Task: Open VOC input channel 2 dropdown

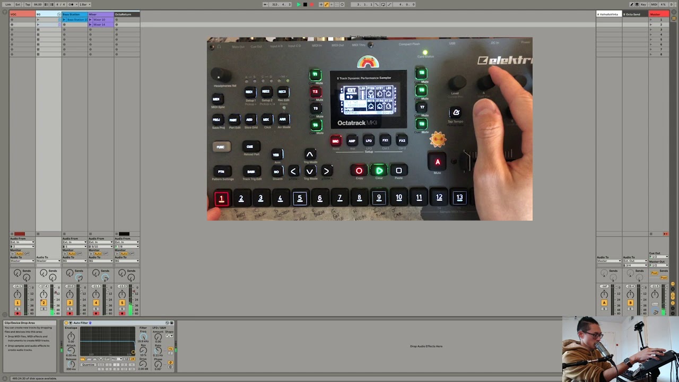Action: [x=22, y=246]
